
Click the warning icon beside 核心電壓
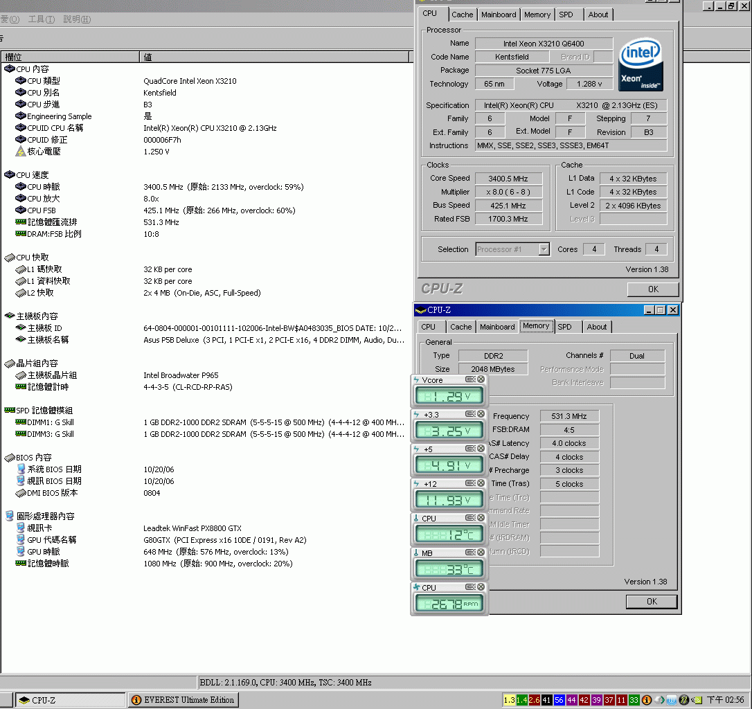20,152
